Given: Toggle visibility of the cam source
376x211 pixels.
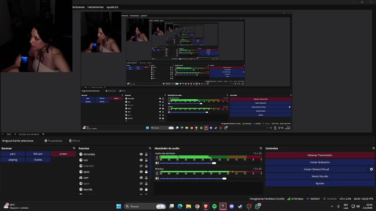Looking at the screenshot, I should [141, 178].
